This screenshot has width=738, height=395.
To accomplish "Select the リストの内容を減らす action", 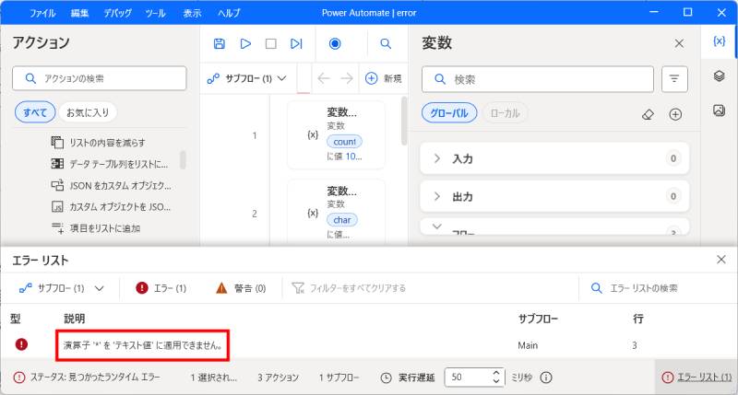I will [x=98, y=143].
